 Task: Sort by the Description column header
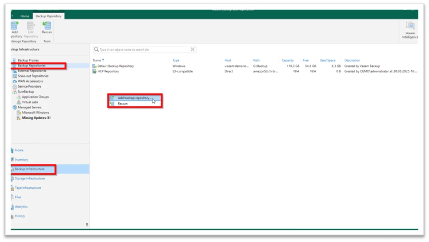click(x=352, y=60)
